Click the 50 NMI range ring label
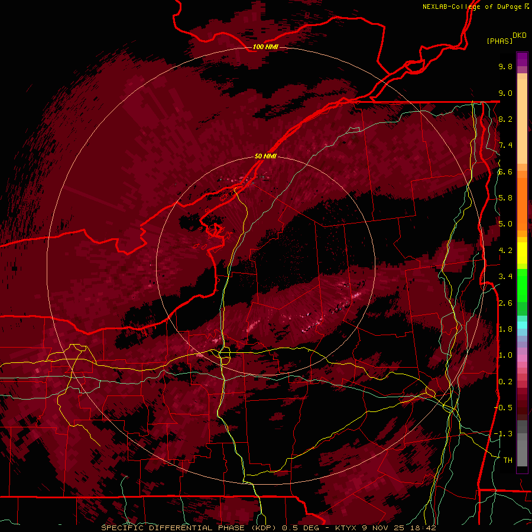This screenshot has width=532, height=532. pyautogui.click(x=265, y=157)
